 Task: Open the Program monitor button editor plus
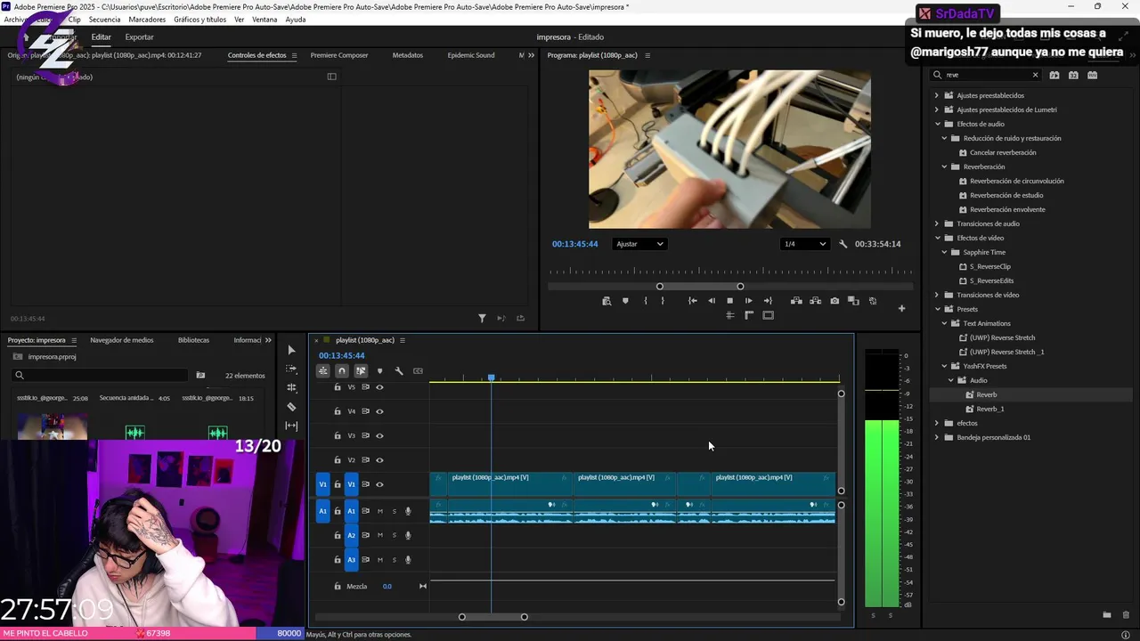point(901,308)
